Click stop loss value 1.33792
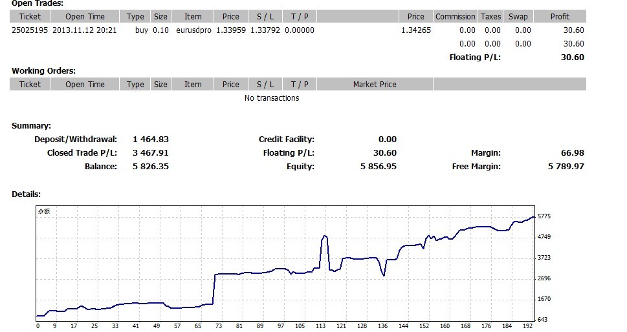627x332 pixels. 265,30
